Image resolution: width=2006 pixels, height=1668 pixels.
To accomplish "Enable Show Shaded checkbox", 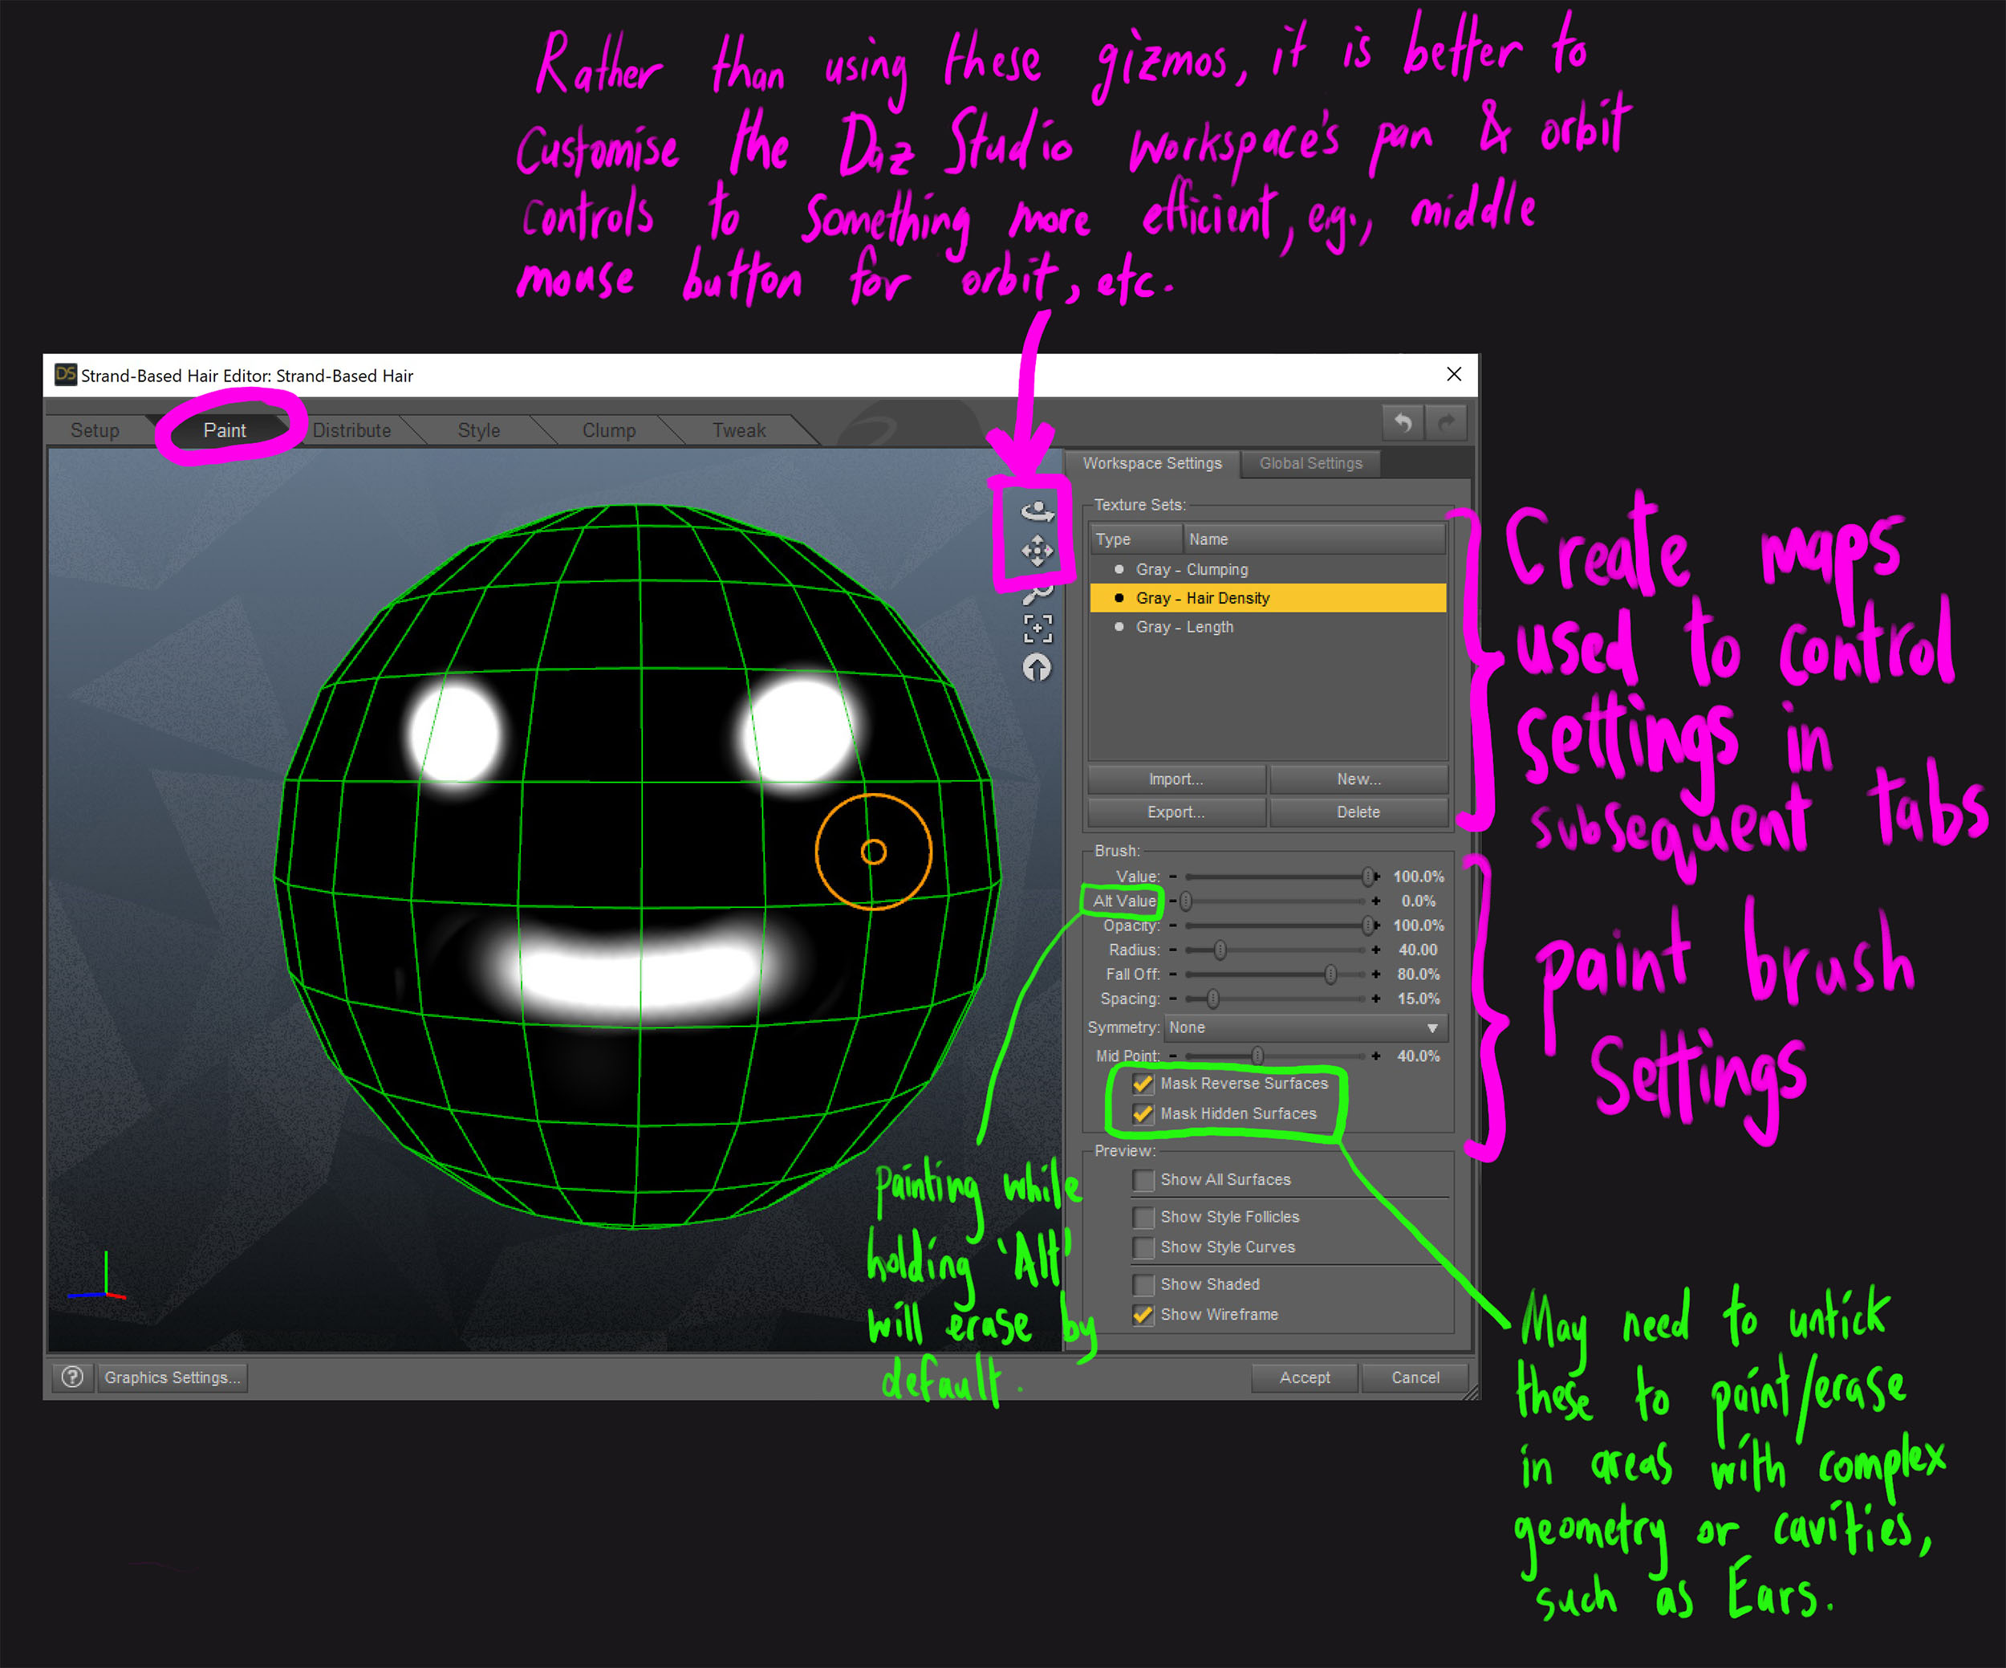I will coord(1143,1284).
